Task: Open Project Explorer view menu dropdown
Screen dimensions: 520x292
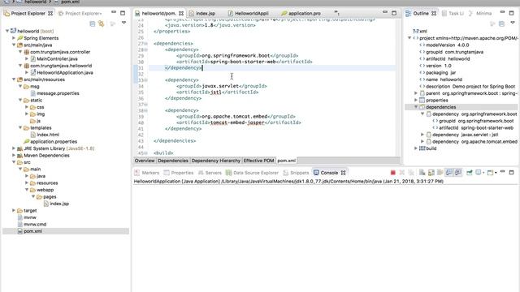Action: (123, 23)
